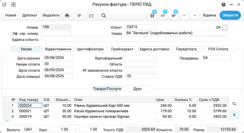
Task: Click the Відміна button
Action: (x=210, y=15)
